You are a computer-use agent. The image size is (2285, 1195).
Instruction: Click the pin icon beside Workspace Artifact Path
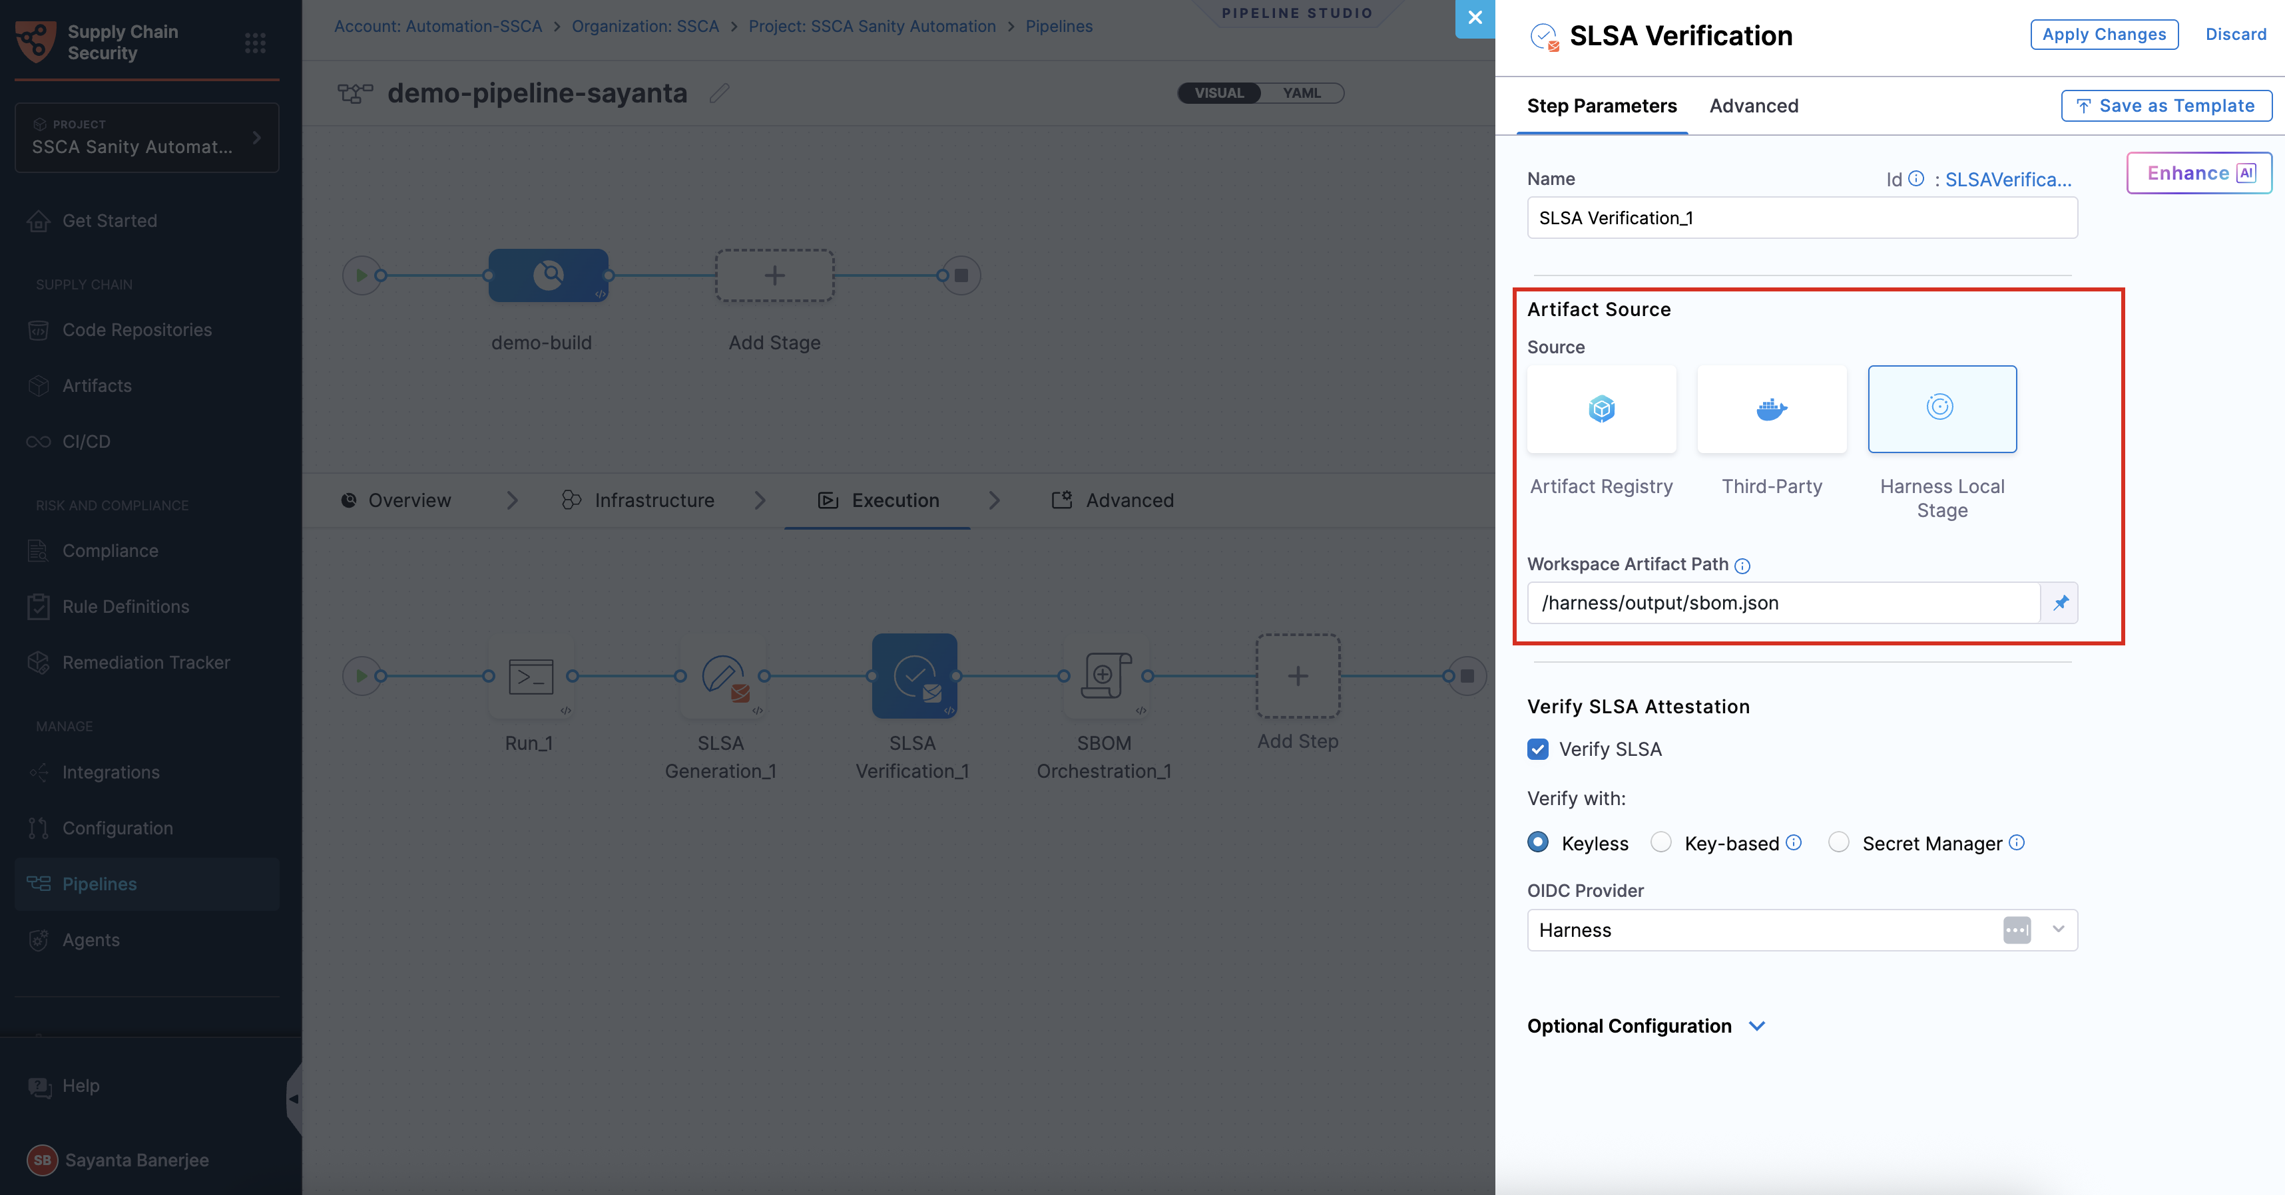click(2060, 603)
